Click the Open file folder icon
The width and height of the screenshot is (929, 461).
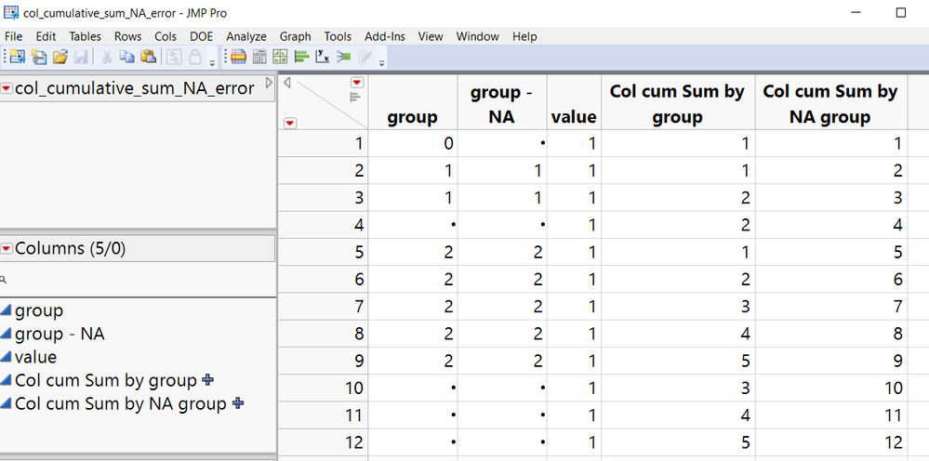[x=60, y=58]
